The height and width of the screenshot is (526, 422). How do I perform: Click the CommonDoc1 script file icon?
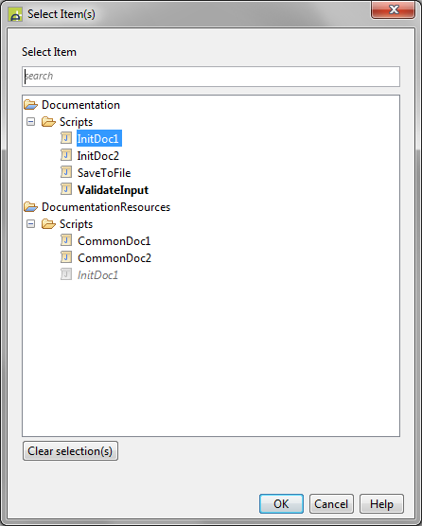(x=66, y=240)
